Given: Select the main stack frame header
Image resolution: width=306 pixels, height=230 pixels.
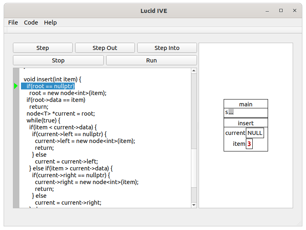Looking at the screenshot, I should click(x=246, y=104).
